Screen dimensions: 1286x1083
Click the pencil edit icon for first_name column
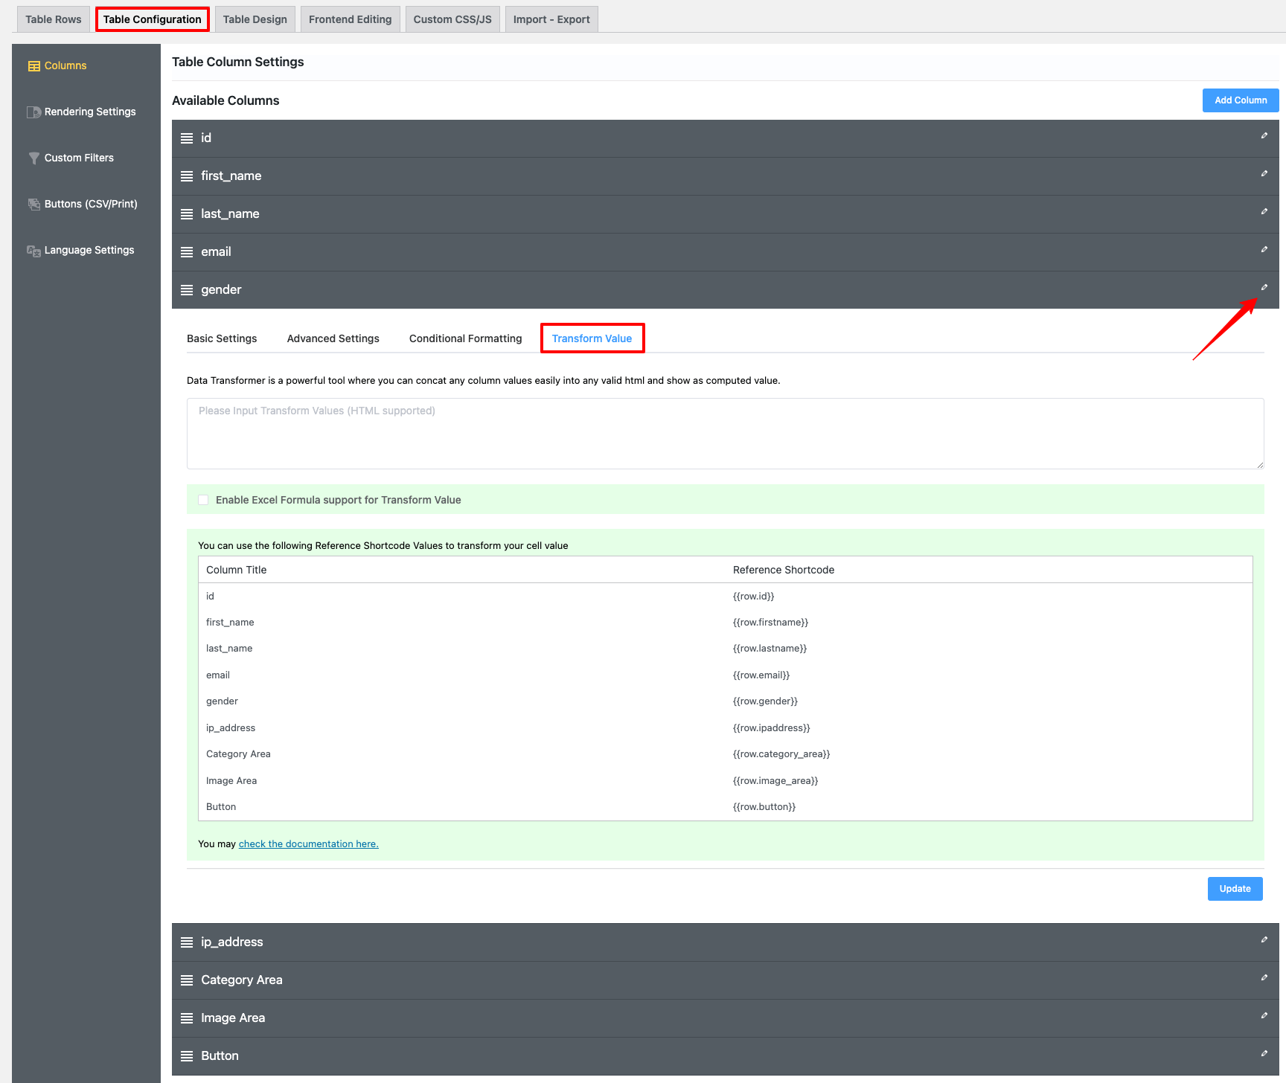(1264, 173)
